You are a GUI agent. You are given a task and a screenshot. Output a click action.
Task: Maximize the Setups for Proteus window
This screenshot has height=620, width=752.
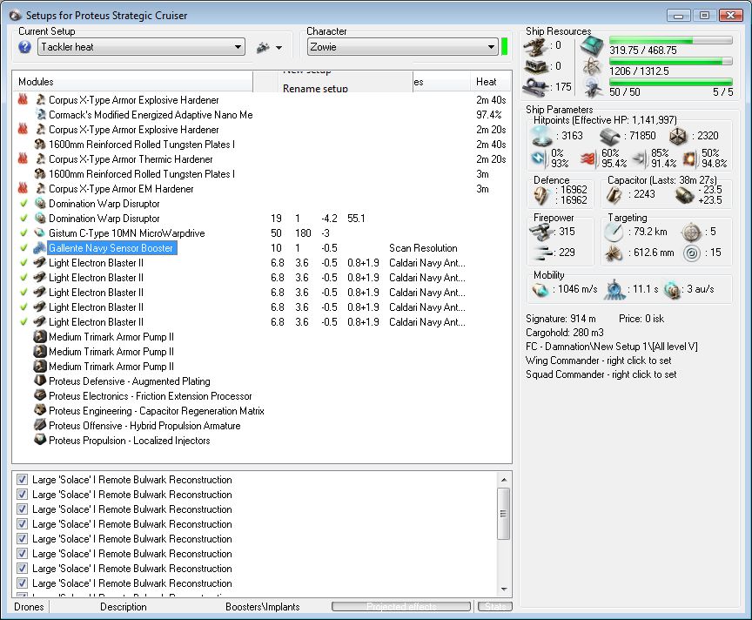tap(704, 16)
